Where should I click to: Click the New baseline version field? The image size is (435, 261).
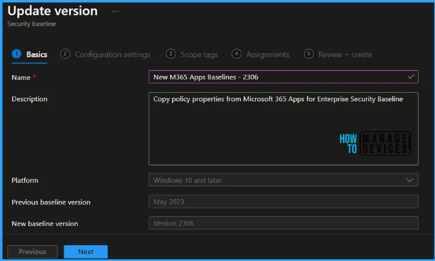click(283, 223)
